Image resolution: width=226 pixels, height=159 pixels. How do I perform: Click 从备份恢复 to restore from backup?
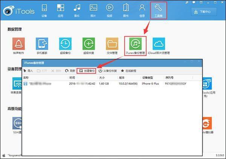108,71
